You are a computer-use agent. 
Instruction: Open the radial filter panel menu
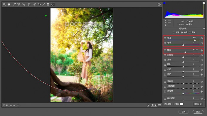click(204, 28)
